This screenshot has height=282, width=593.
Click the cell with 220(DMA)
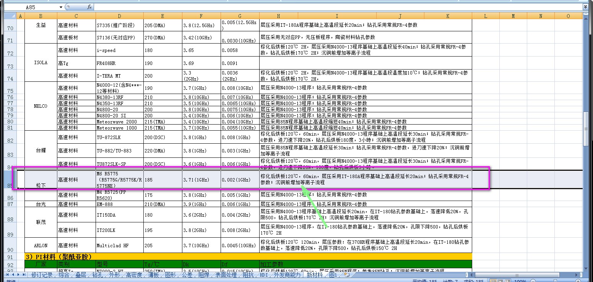(x=163, y=151)
